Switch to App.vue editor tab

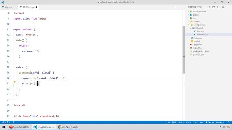click(8, 7)
